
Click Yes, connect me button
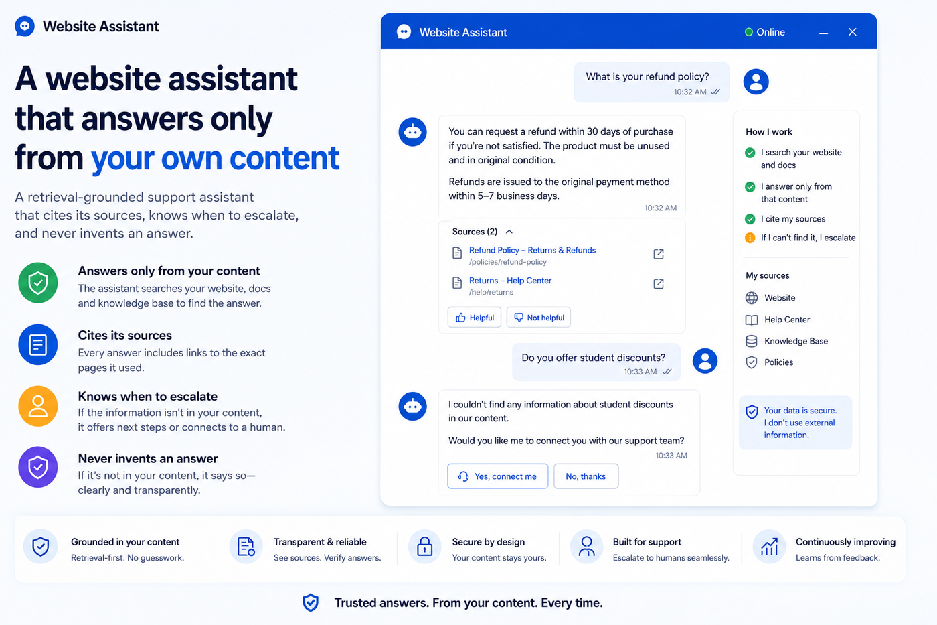(497, 476)
